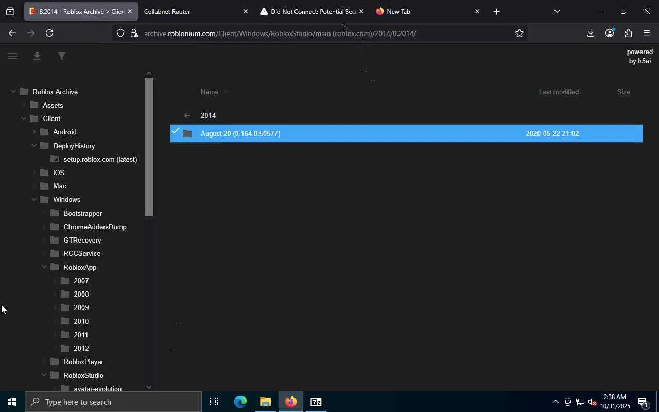
Task: Click the h5ai download icon
Action: 37,56
